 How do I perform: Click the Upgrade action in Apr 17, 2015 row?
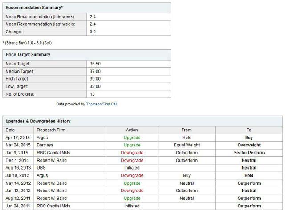click(x=132, y=138)
